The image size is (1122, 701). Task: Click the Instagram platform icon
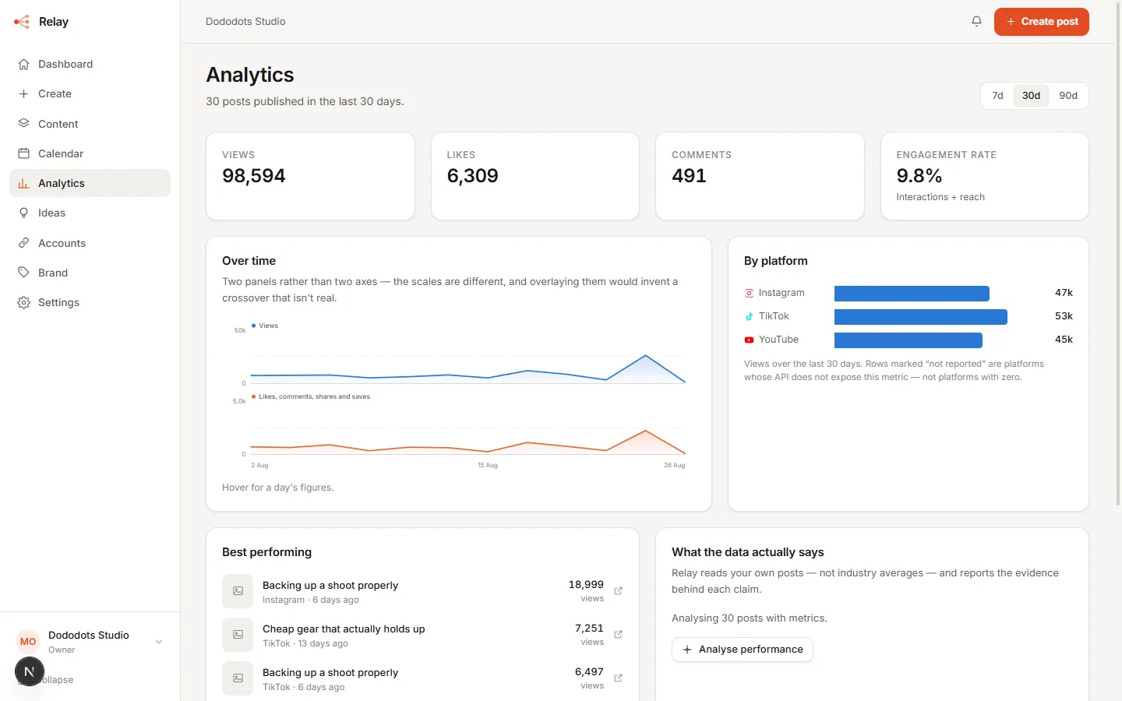tap(749, 294)
